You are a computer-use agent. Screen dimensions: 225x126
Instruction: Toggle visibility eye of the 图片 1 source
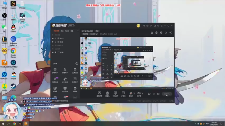(x=53, y=38)
